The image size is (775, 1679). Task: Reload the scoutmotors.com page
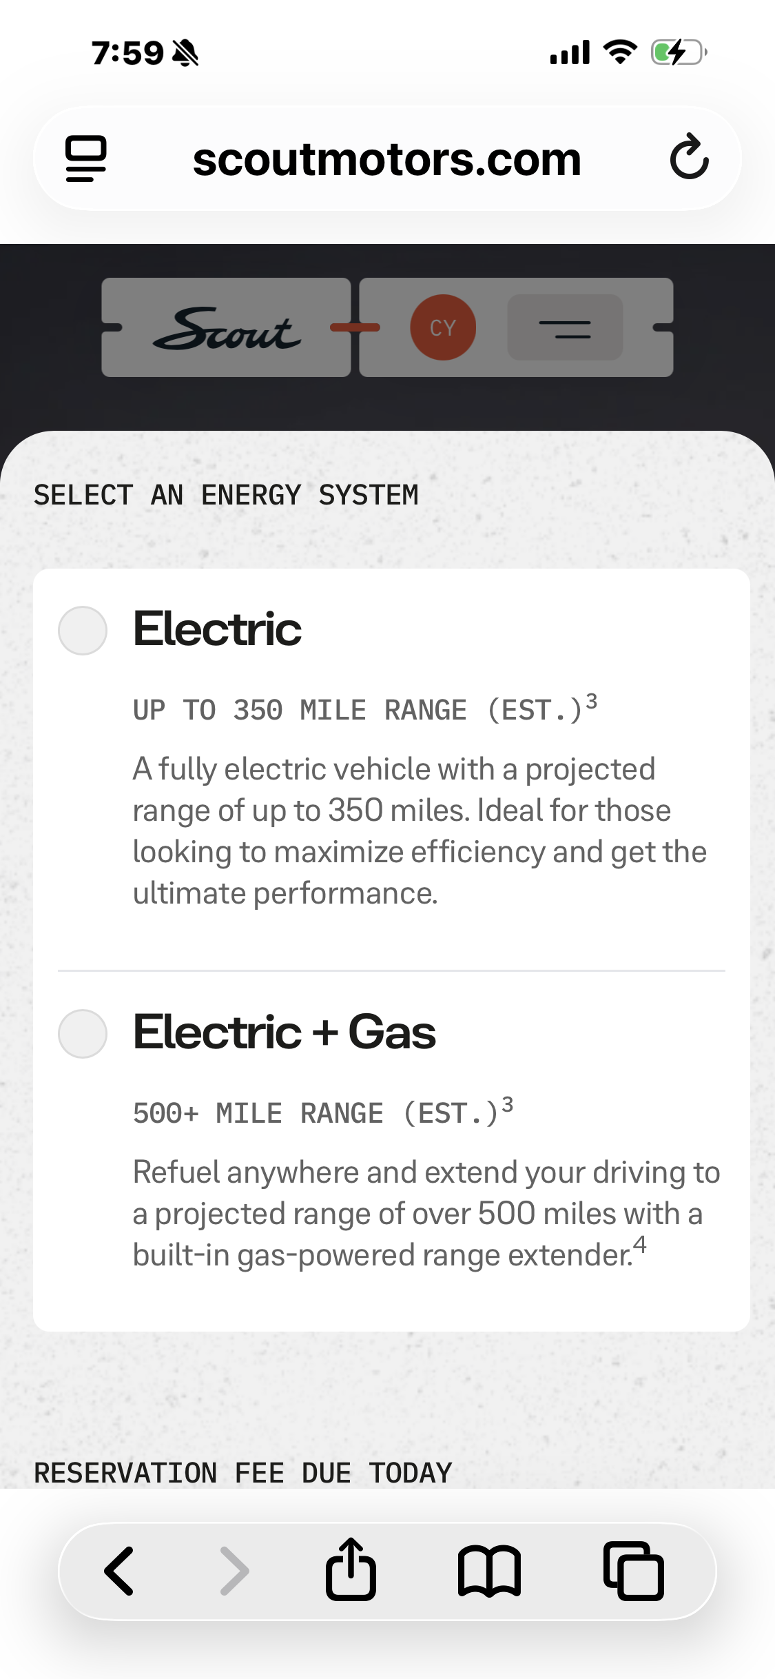(689, 159)
